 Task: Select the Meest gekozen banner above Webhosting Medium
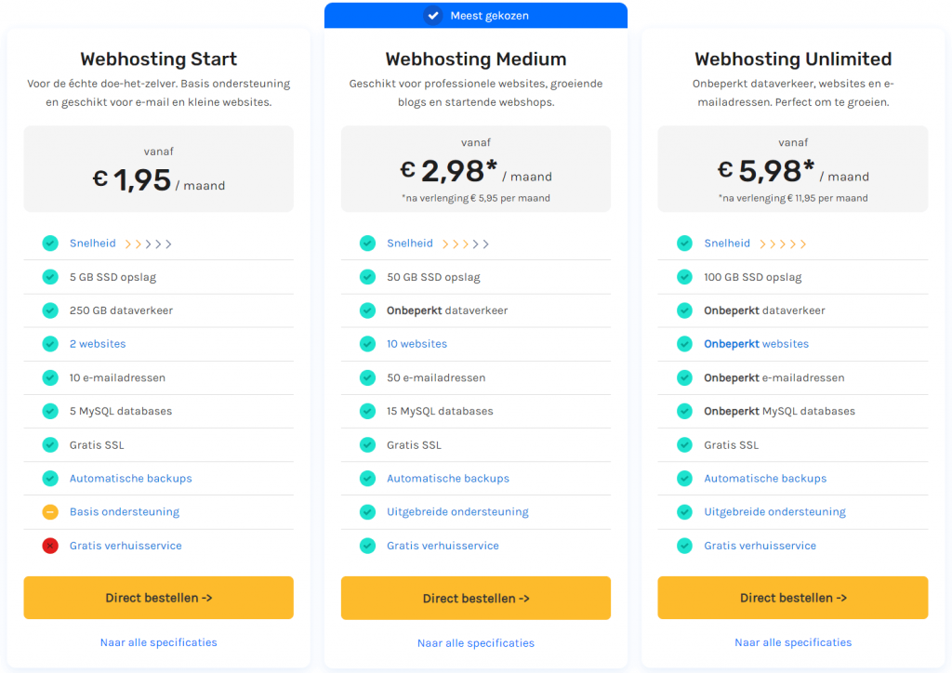(475, 15)
